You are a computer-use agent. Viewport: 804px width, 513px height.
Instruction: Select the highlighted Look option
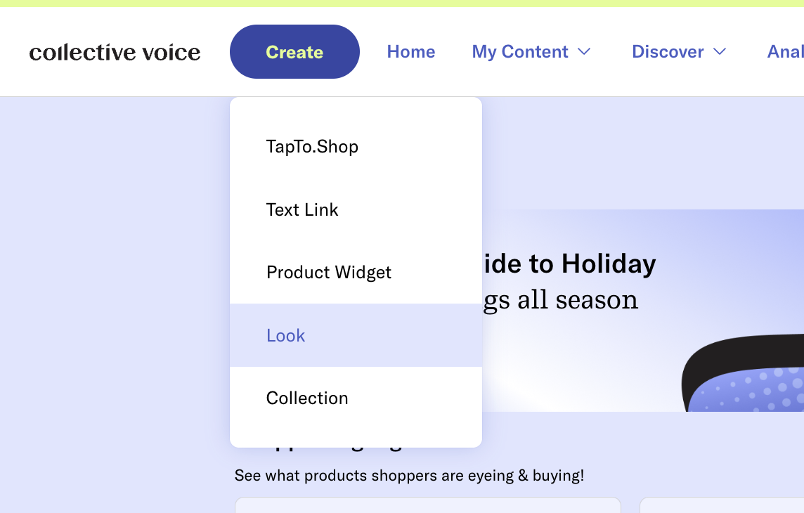coord(356,335)
